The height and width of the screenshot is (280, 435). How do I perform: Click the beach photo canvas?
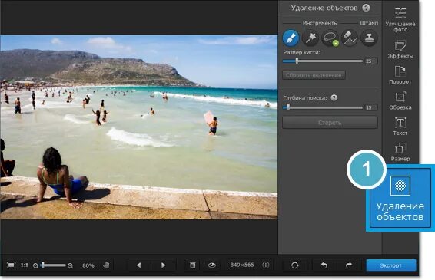coord(138,127)
